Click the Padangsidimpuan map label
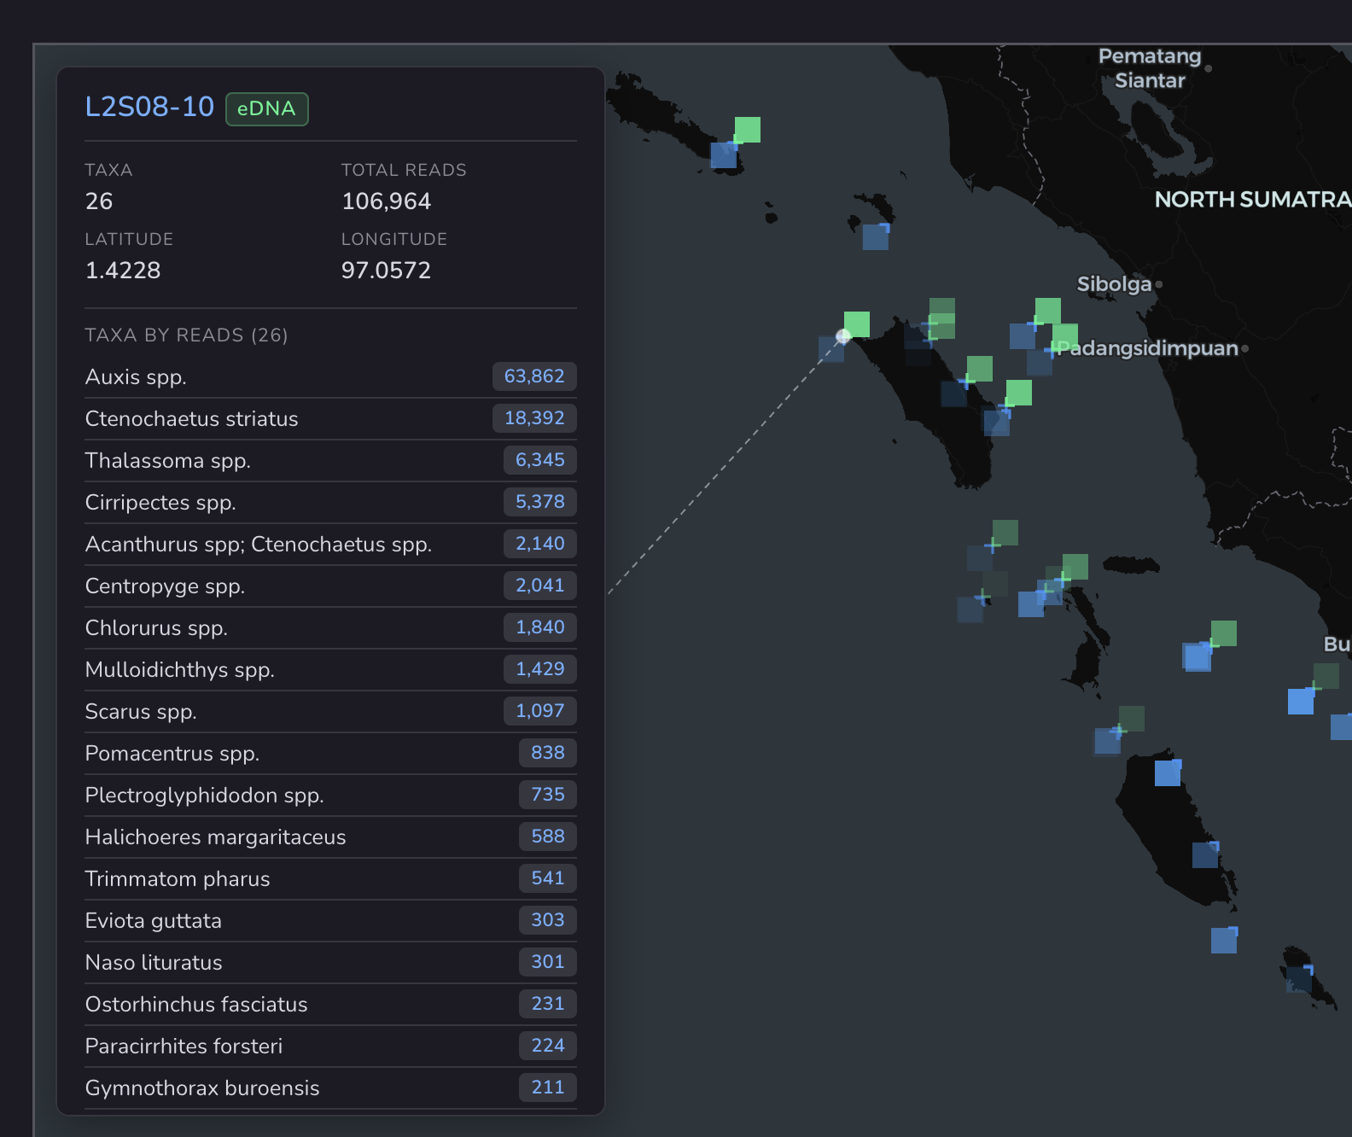Image resolution: width=1352 pixels, height=1137 pixels. [x=1147, y=348]
